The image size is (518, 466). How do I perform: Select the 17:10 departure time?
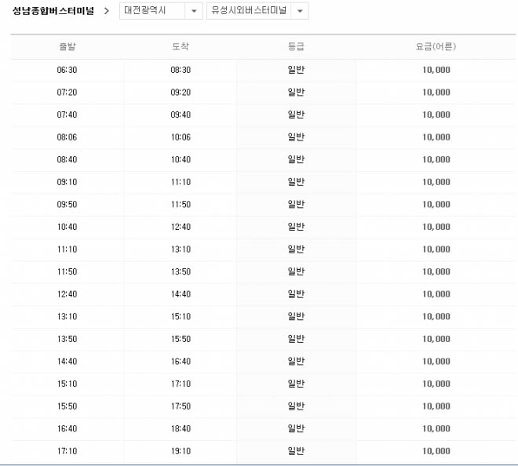coord(67,451)
